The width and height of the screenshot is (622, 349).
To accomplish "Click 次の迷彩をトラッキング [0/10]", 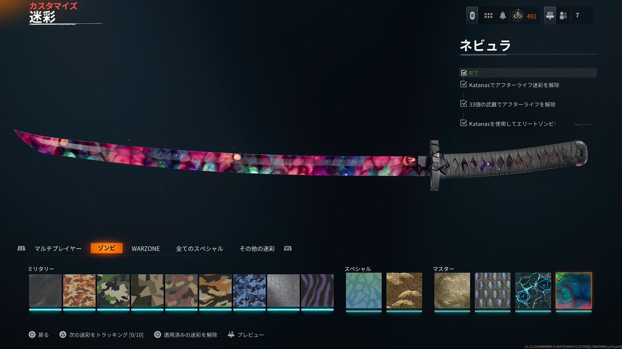I will click(x=106, y=335).
